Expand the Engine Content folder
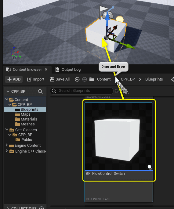This screenshot has width=174, height=209. (6, 145)
